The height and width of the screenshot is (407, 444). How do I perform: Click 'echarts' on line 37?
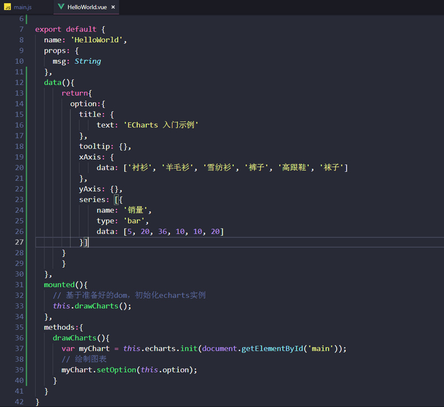coord(160,349)
